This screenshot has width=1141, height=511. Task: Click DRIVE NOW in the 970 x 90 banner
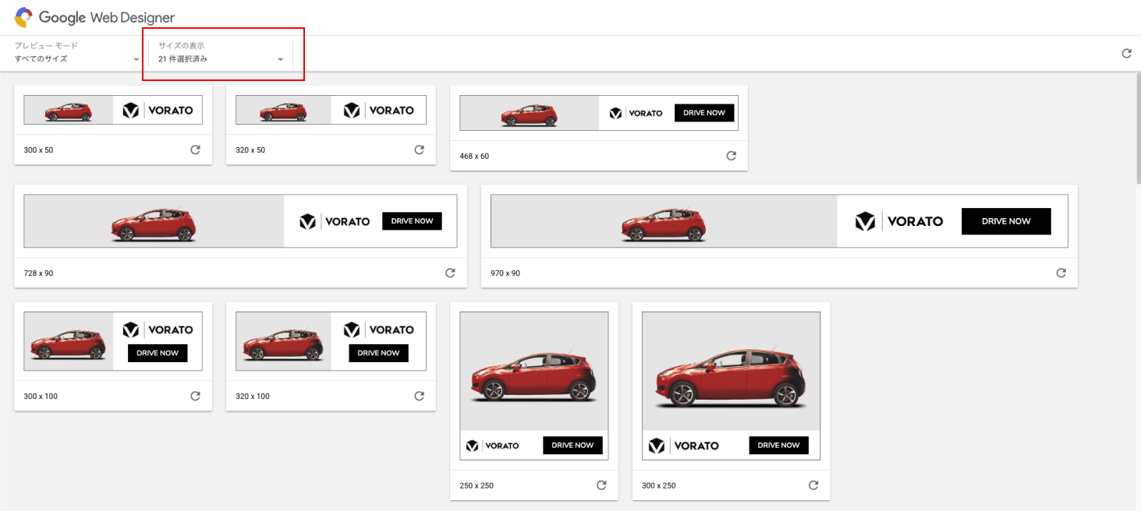(x=1005, y=221)
